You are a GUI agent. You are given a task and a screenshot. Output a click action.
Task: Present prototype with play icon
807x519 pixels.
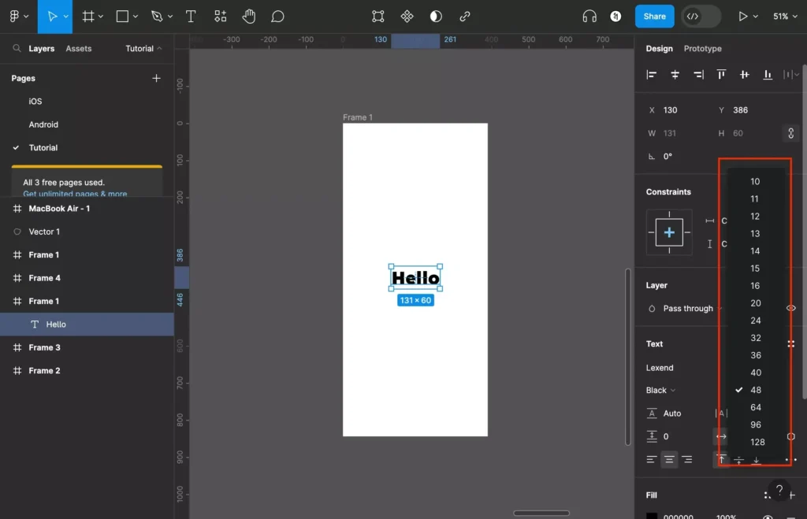(742, 17)
